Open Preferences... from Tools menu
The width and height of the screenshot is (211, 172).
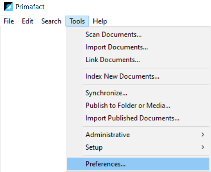[x=138, y=164]
